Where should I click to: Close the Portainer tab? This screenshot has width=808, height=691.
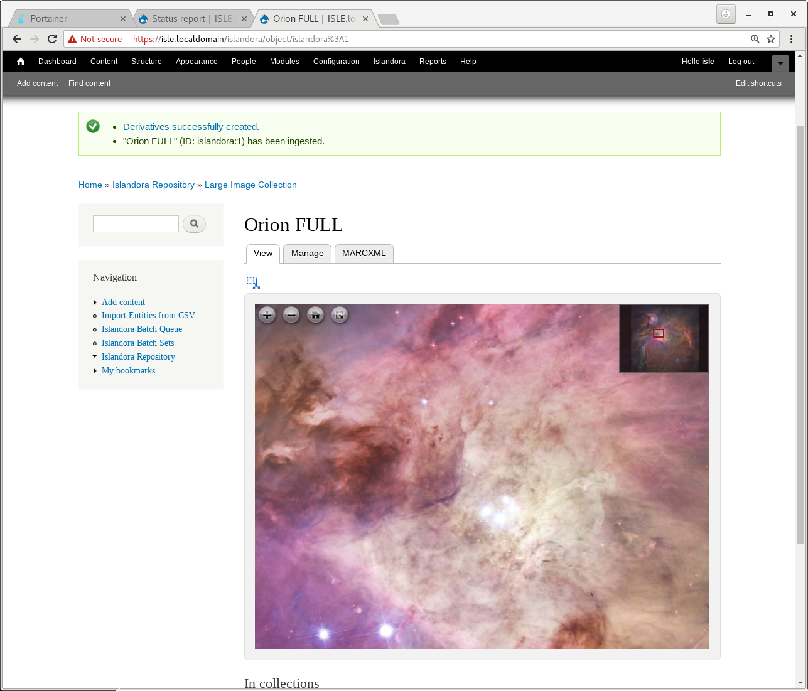(x=123, y=19)
